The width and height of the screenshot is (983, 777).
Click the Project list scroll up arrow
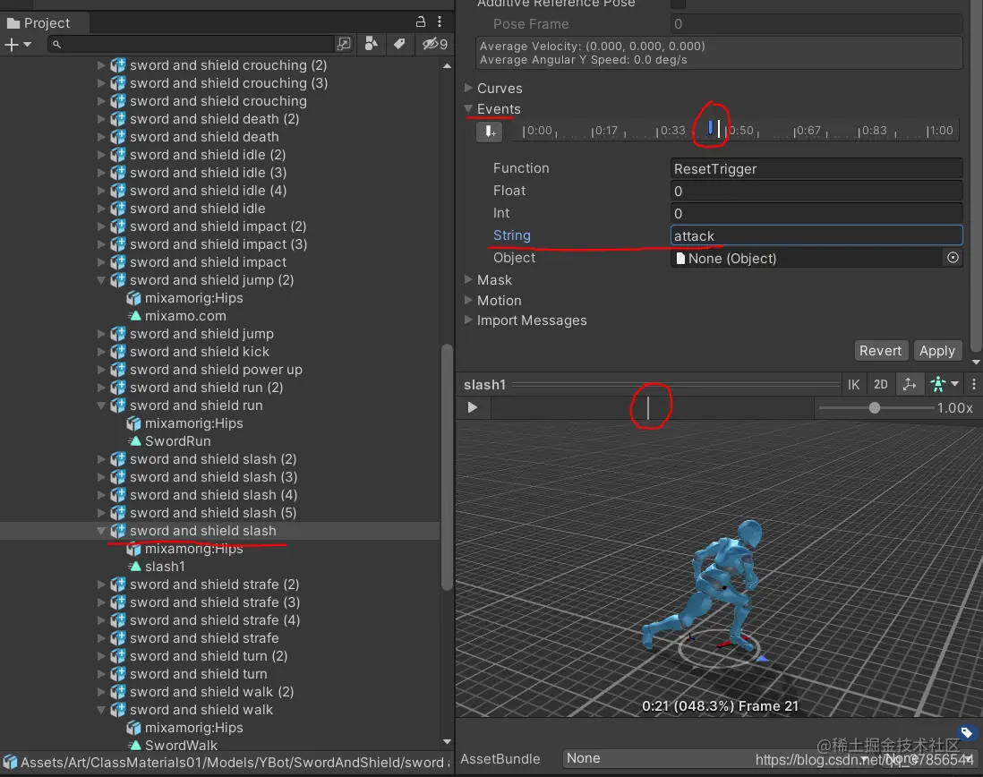[447, 65]
